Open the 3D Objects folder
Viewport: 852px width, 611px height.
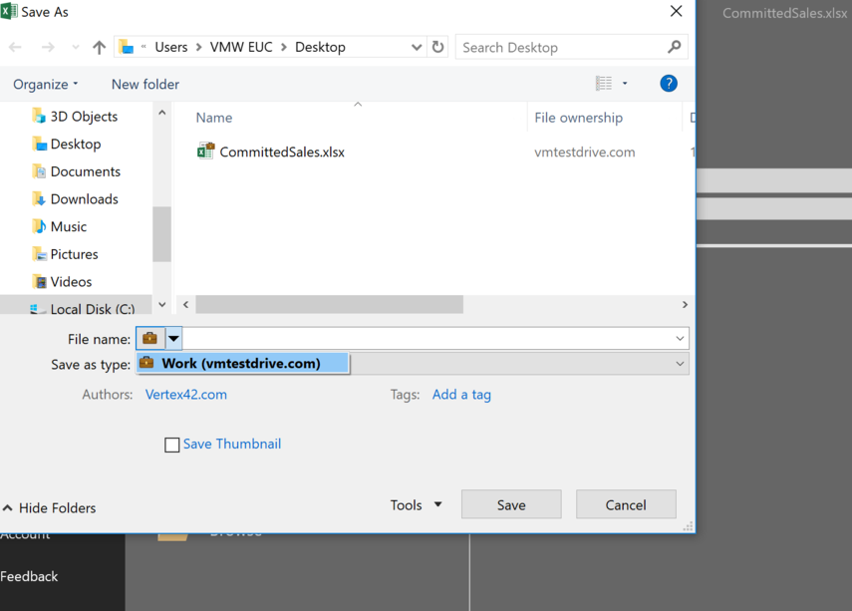point(84,117)
